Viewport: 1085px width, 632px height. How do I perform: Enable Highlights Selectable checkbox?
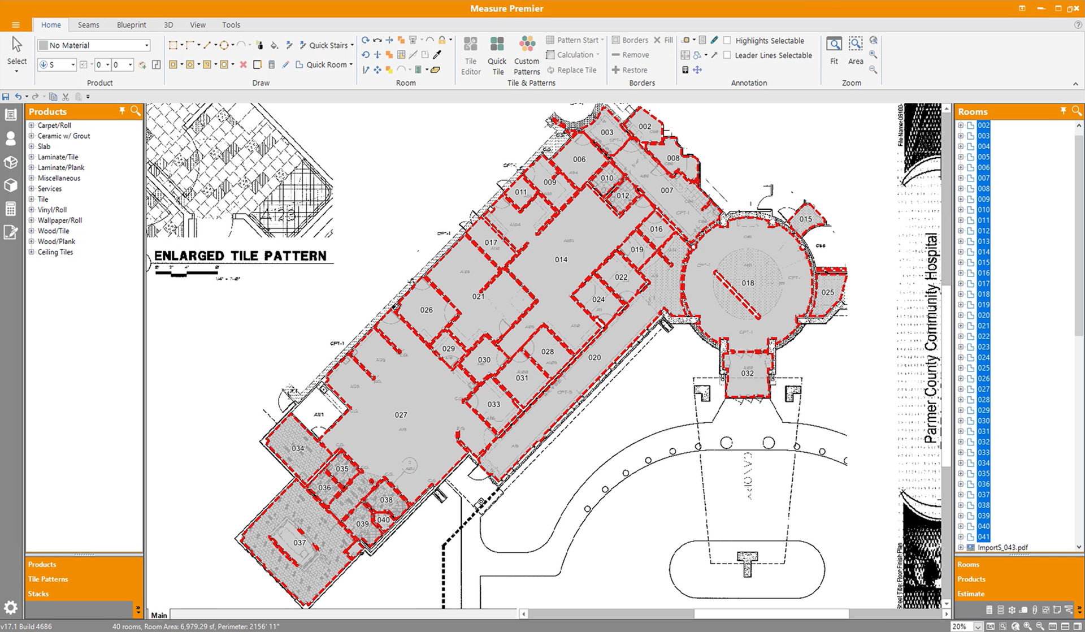click(728, 40)
